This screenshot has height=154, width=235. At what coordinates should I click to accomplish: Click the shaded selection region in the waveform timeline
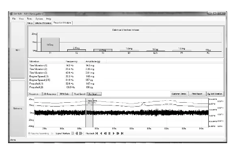[89, 113]
